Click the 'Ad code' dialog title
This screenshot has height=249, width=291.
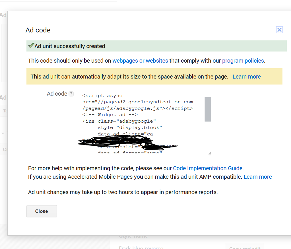(38, 30)
